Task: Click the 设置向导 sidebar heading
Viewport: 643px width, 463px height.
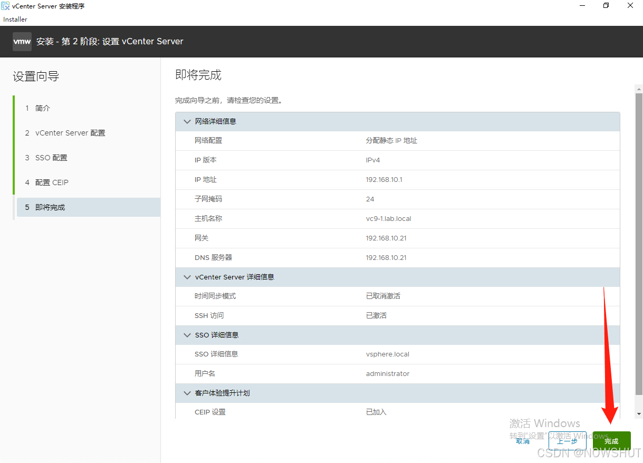Action: (36, 76)
